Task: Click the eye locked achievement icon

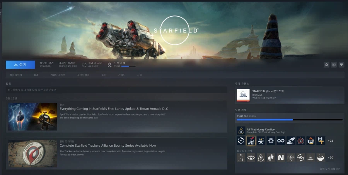Action: [251, 158]
